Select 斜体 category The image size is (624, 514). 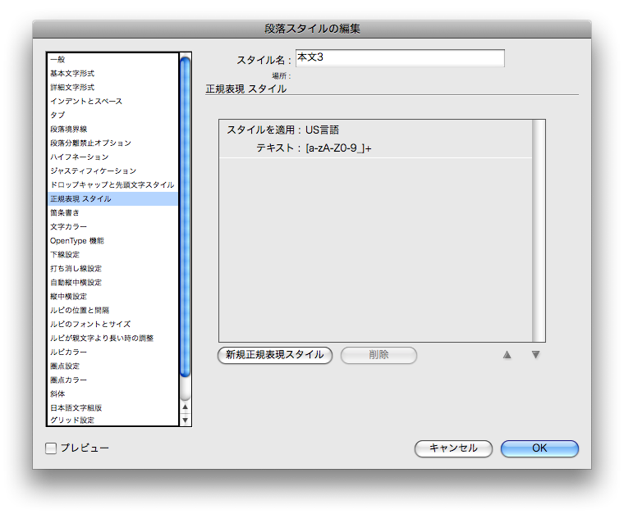[x=113, y=394]
